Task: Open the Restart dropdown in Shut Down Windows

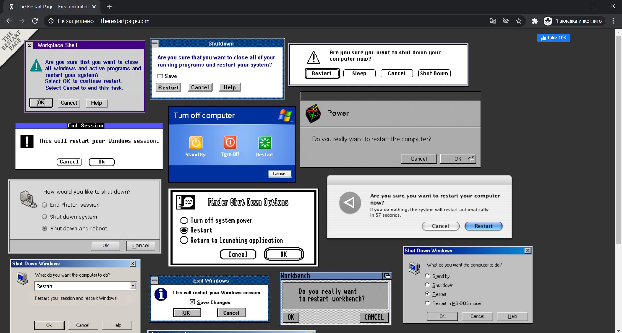Action: (133, 286)
